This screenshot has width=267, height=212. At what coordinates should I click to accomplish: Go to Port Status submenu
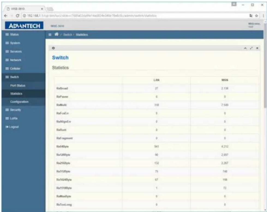(18, 86)
